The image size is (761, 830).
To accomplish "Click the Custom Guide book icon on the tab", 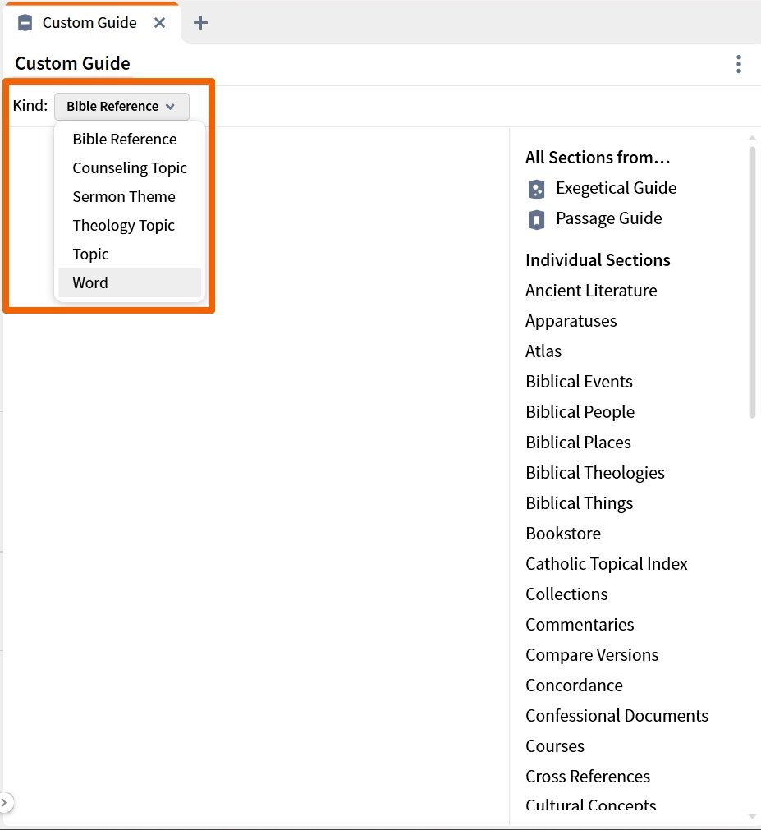I will [x=25, y=22].
